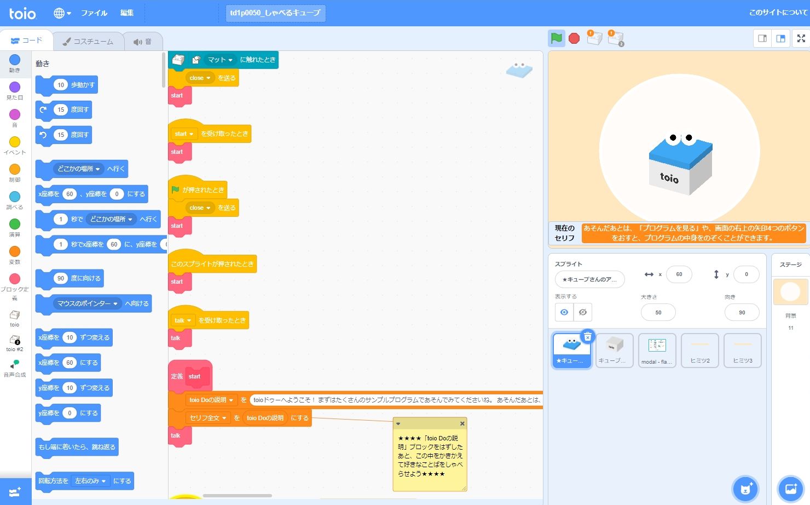Expand the toio Doの説明 variable dropdown
The width and height of the screenshot is (810, 505).
tap(211, 400)
